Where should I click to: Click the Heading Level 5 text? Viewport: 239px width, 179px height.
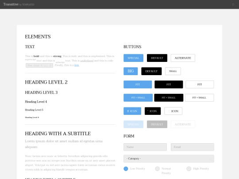[34, 110]
